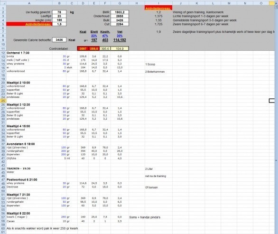
Task: Click the "Soms + handje pinda's" note
Action: [x=145, y=217]
